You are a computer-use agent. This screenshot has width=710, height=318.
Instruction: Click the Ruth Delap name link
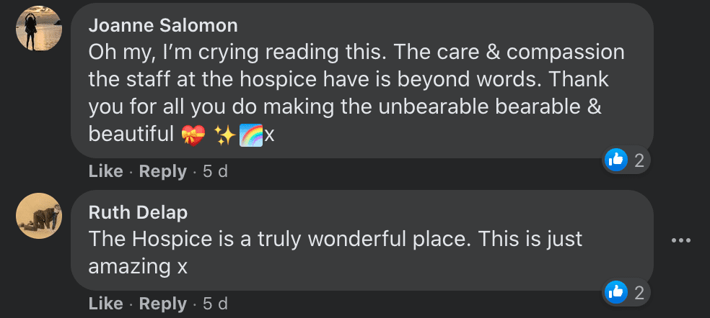click(x=138, y=212)
